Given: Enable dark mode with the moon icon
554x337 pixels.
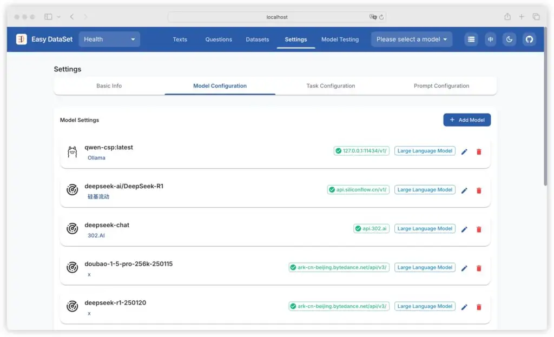Looking at the screenshot, I should [x=509, y=39].
